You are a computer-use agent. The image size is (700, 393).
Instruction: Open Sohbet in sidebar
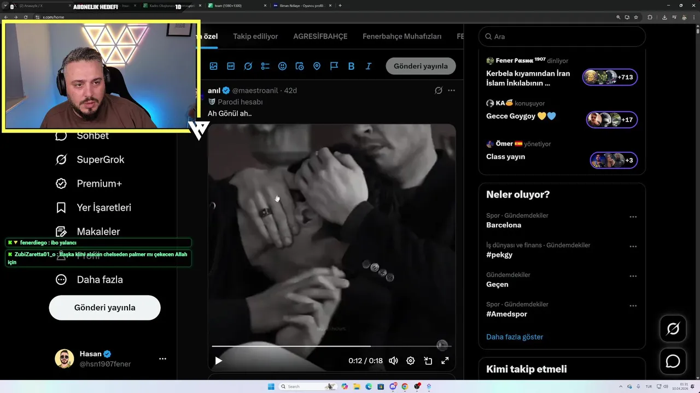click(x=83, y=136)
